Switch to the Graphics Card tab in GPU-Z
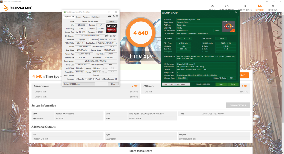This screenshot has width=284, height=154. (x=69, y=17)
